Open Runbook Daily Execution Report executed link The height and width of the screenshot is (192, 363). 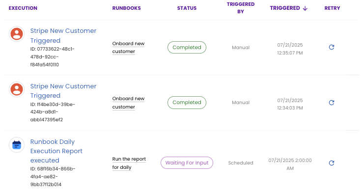click(56, 151)
